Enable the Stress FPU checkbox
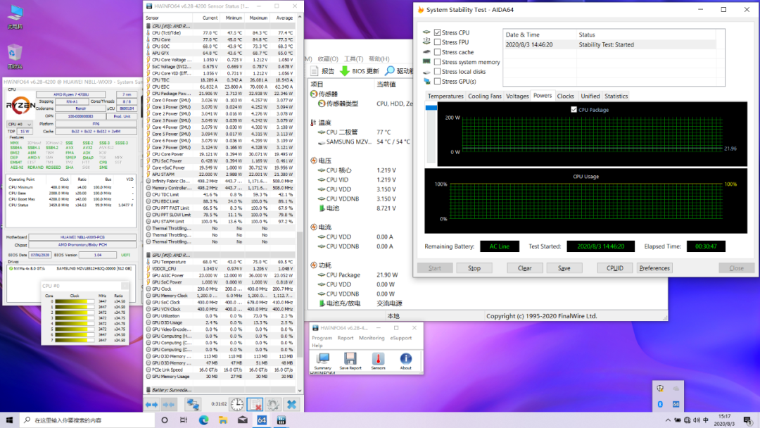The width and height of the screenshot is (760, 428). point(438,43)
